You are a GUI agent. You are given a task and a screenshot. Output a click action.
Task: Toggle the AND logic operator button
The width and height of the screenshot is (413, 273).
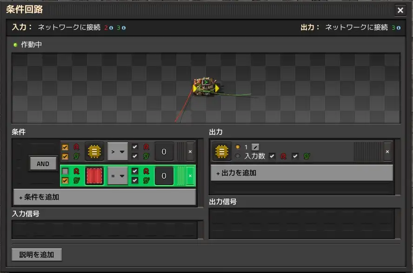point(43,164)
